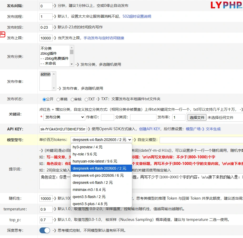The height and width of the screenshot is (238, 243).
Task: Open the 发布分类 keyword dropdown
Action: click(x=64, y=117)
